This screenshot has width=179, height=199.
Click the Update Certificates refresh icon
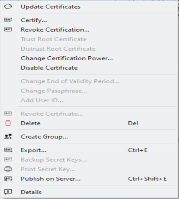pos(8,6)
